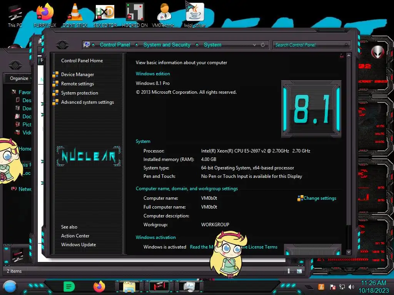Click the Organize menu in Explorer window

[x=20, y=78]
